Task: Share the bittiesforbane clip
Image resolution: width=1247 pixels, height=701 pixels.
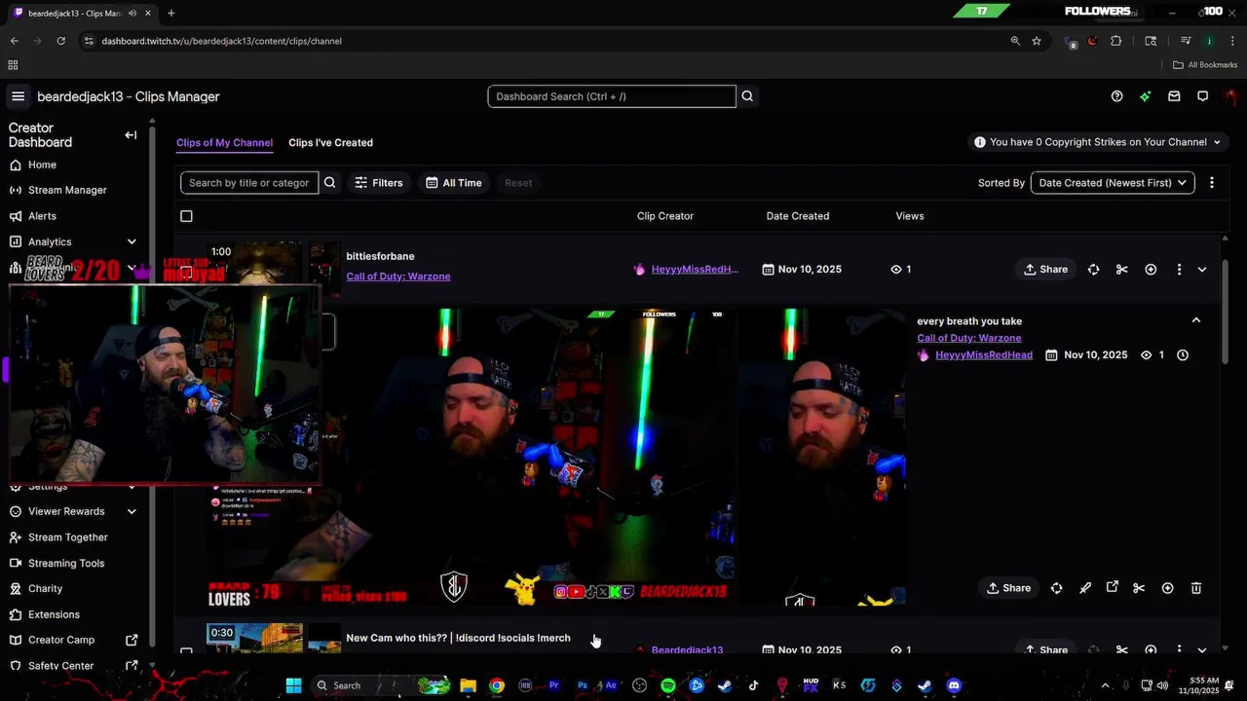Action: (1045, 270)
